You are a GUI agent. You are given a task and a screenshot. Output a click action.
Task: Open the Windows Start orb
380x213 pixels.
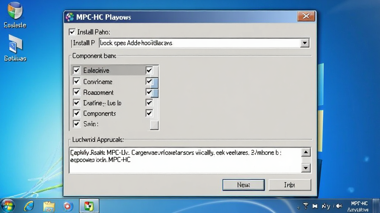pyautogui.click(x=8, y=206)
